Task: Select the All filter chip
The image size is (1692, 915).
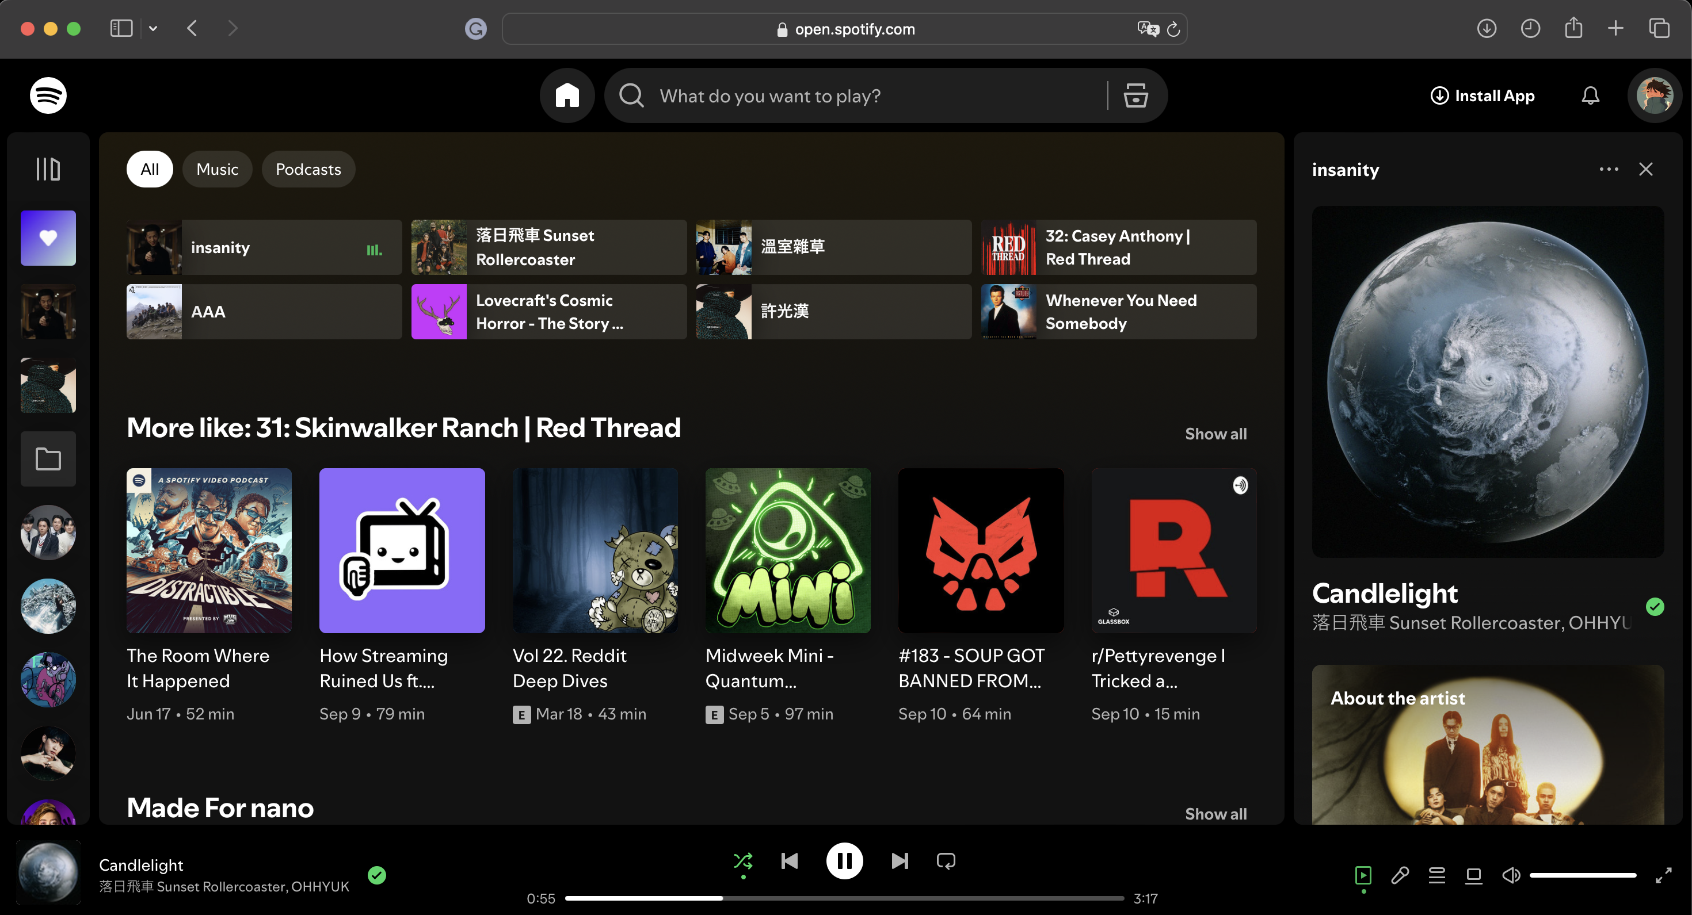Action: [x=150, y=169]
